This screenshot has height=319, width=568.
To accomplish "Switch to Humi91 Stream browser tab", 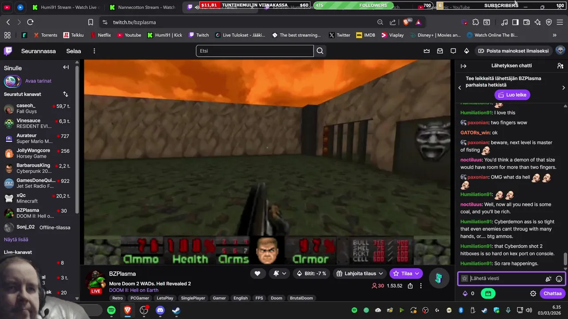I will (66, 7).
